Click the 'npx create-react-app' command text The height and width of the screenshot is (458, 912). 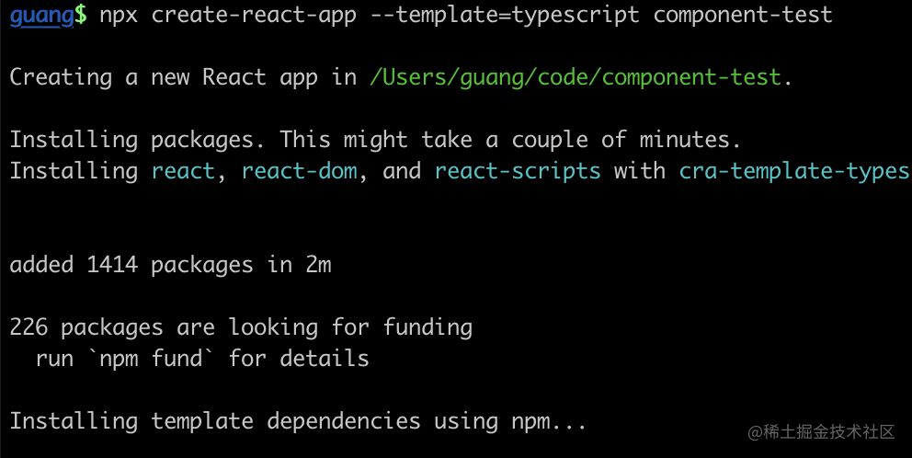(x=228, y=15)
